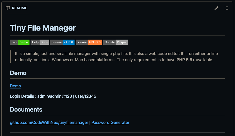
Task: Click the Live Demo badge
Action: (20, 42)
